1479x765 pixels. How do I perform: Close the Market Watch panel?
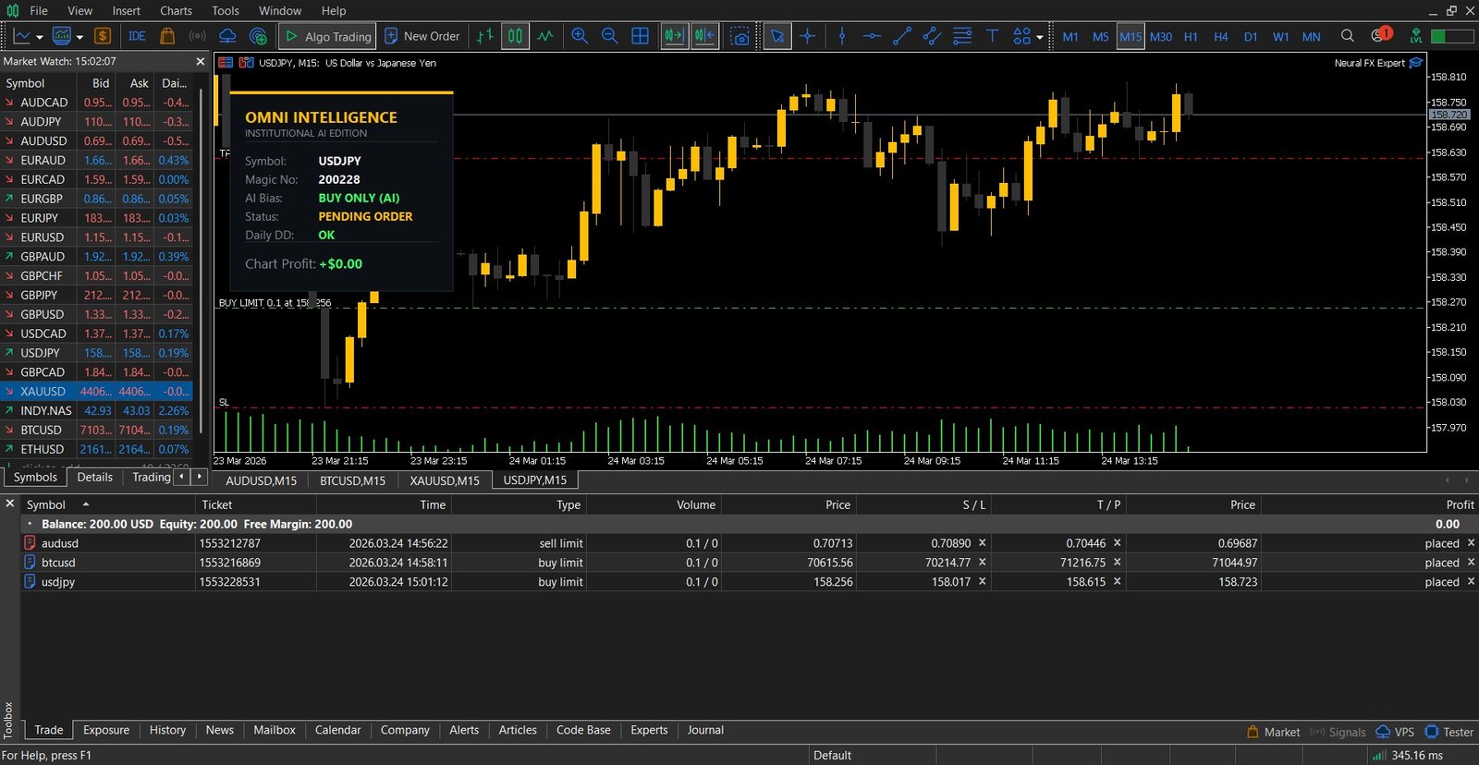coord(201,61)
